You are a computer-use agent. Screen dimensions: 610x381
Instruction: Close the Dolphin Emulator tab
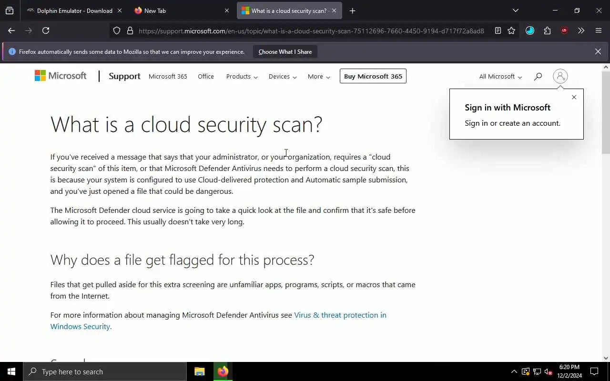coord(119,10)
